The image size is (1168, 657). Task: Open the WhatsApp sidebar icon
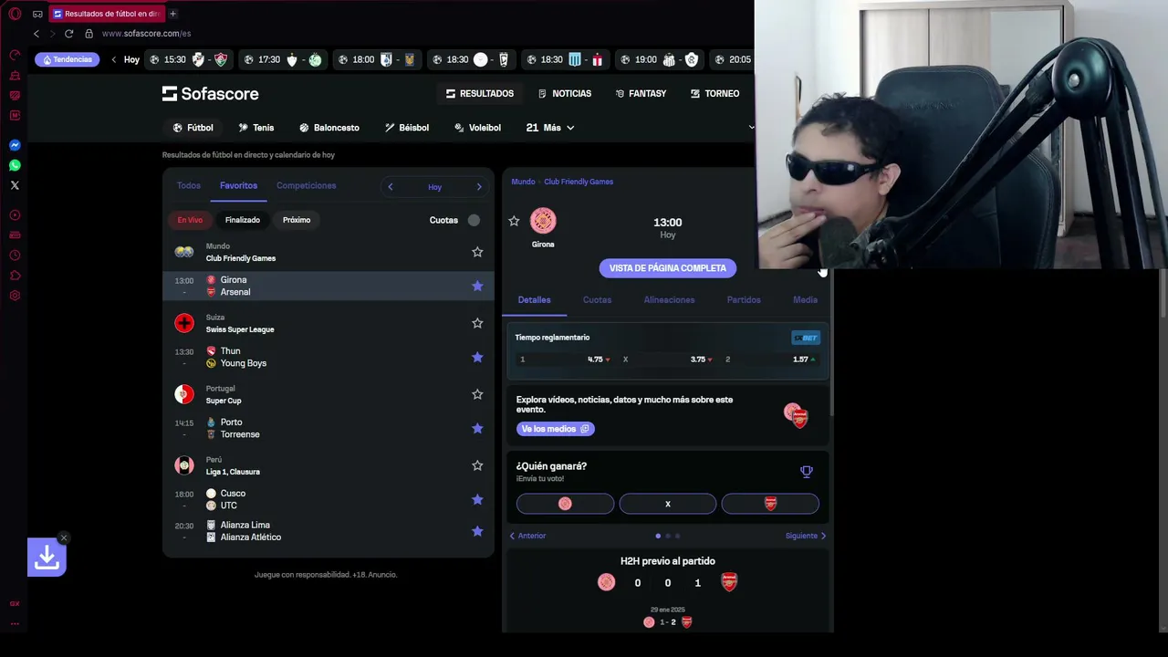coord(15,165)
